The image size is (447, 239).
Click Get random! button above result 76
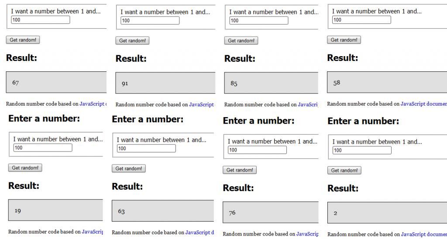(240, 170)
